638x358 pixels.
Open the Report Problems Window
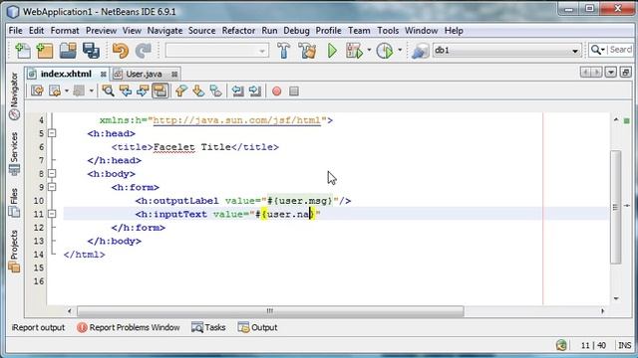[x=129, y=327]
